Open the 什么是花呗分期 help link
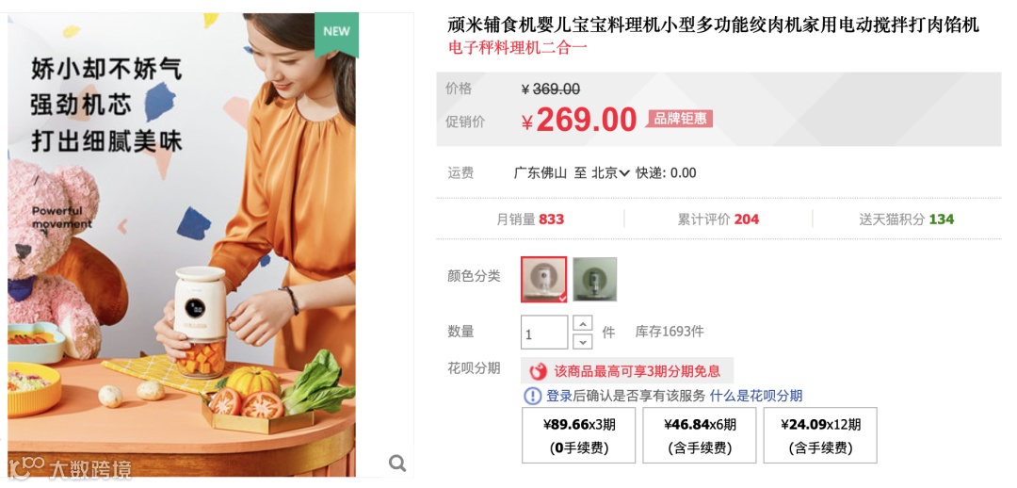 tap(755, 396)
